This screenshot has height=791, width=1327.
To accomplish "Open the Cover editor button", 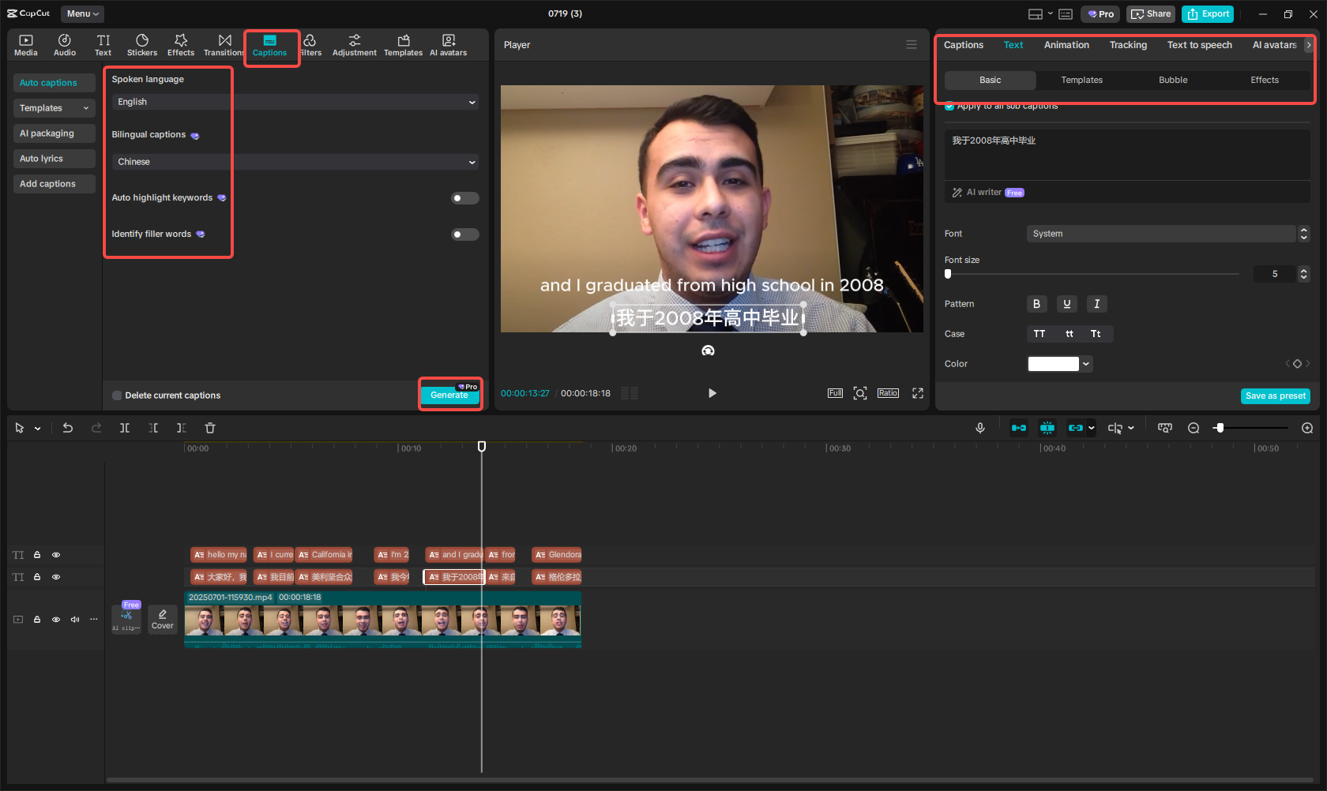I will (163, 619).
